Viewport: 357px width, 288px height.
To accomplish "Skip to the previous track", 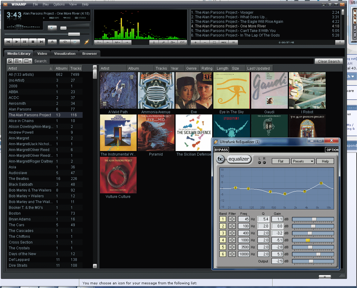I will [x=8, y=42].
